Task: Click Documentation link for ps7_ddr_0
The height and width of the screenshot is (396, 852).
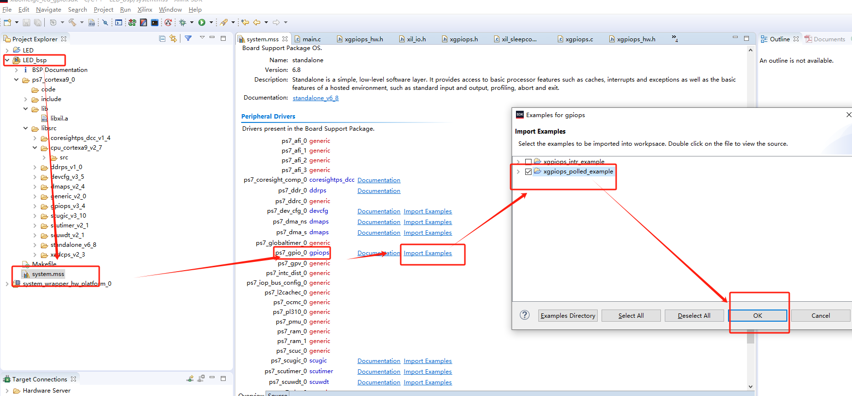Action: pos(379,191)
